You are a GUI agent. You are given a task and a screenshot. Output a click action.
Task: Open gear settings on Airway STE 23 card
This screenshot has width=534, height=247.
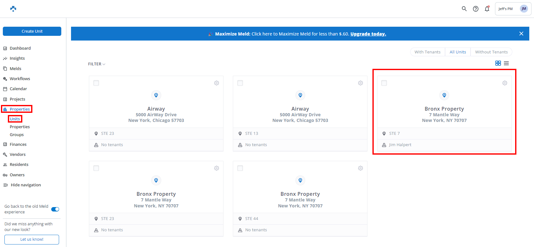(217, 83)
